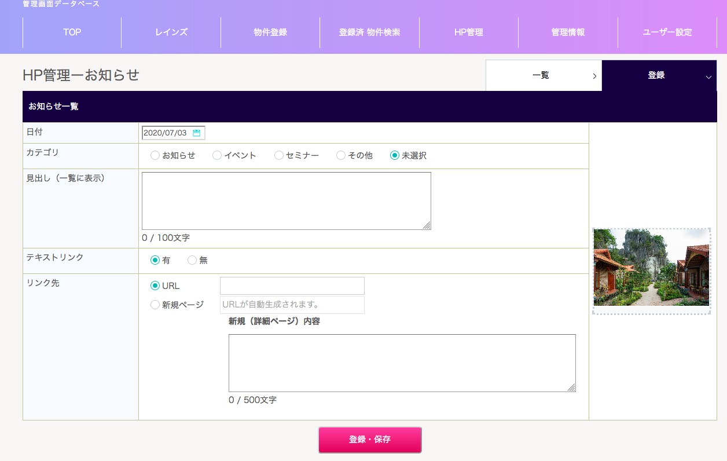The image size is (727, 461).
Task: Select the セミナー category radio button
Action: pos(278,156)
